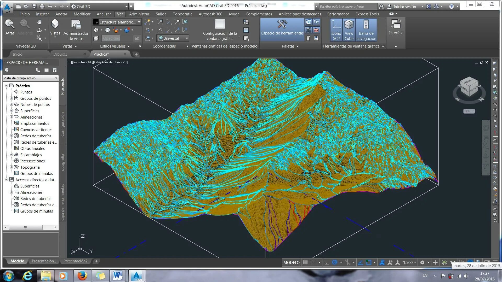502x282 pixels.
Task: Click the Presentación1 layout tab
Action: click(x=44, y=261)
